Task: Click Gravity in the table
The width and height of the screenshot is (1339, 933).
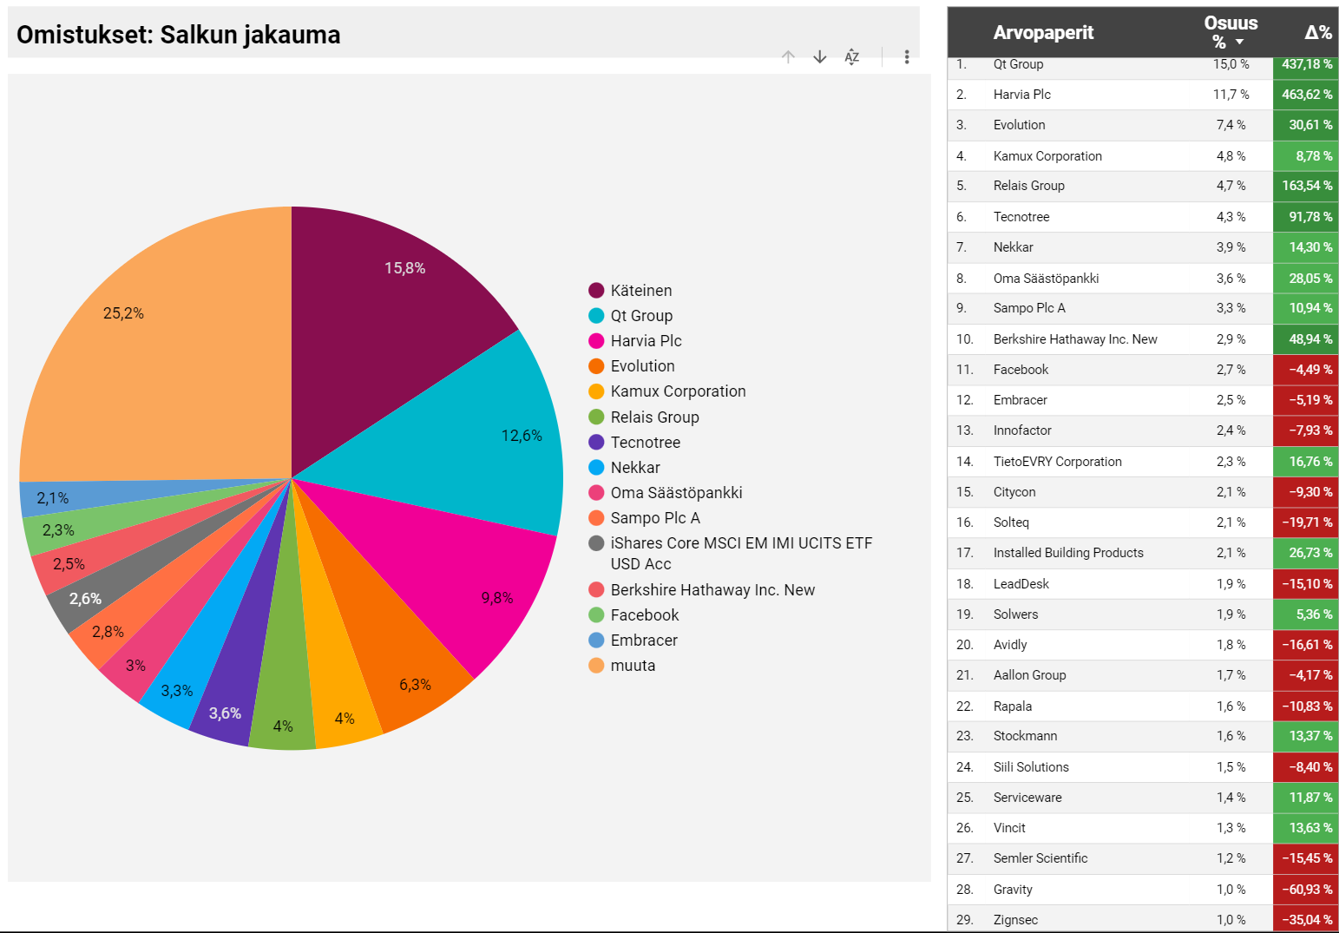Action: (1013, 890)
